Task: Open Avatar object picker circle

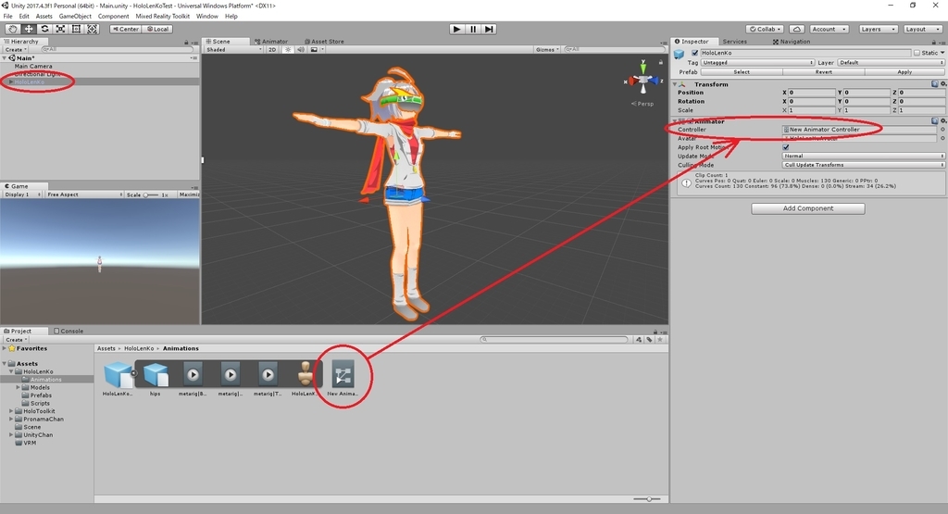Action: pyautogui.click(x=942, y=139)
